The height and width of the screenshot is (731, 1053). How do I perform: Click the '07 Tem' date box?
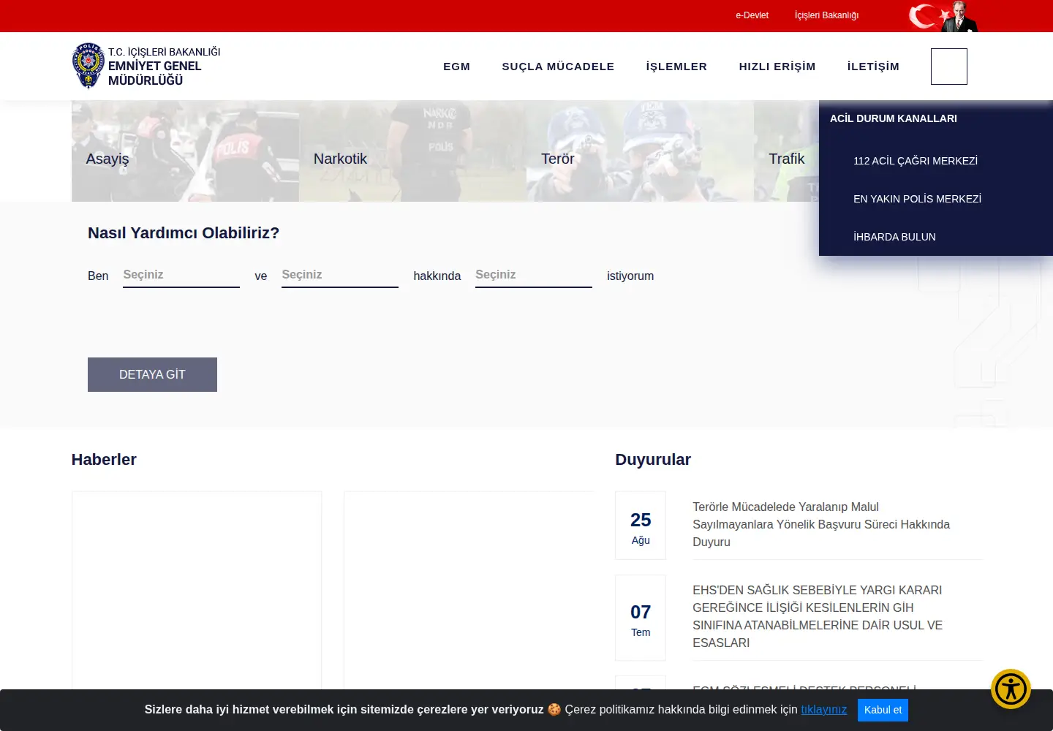641,618
